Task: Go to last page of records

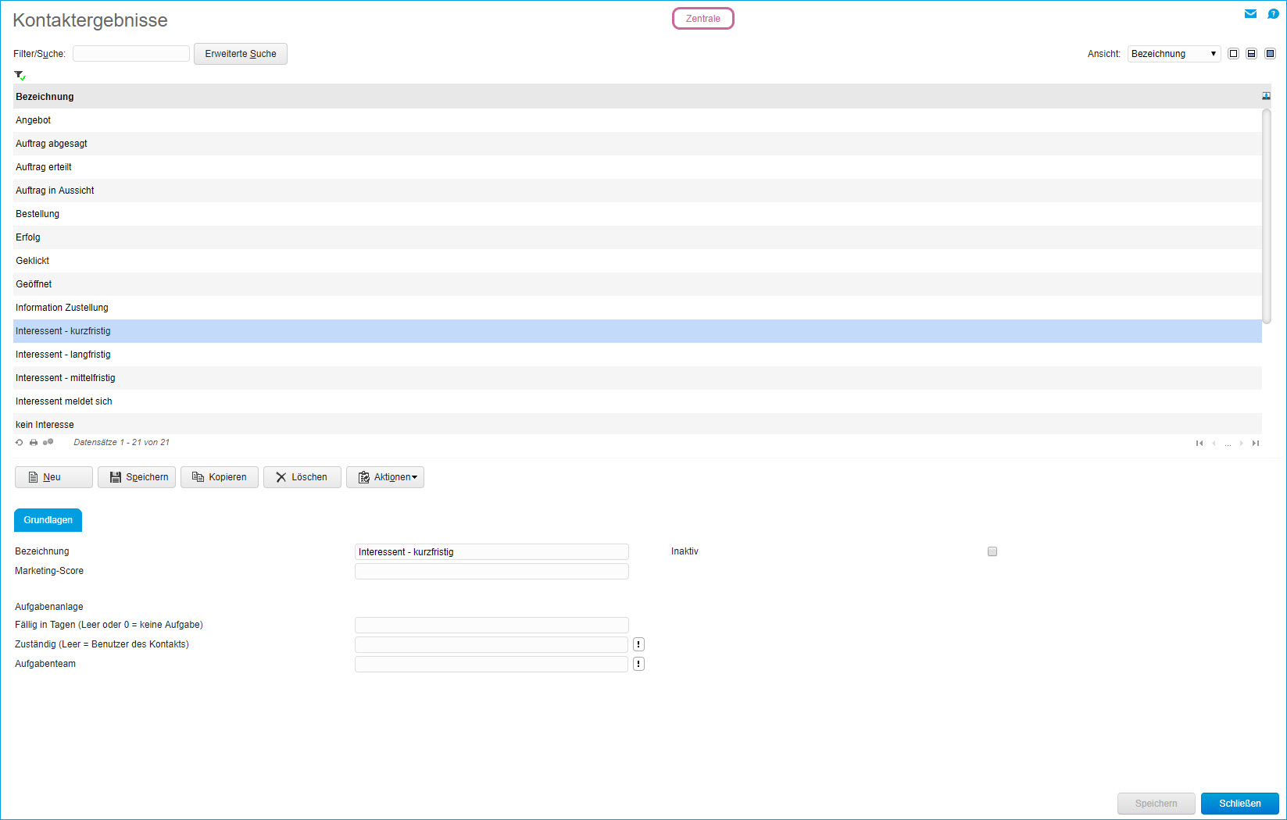Action: click(1256, 443)
